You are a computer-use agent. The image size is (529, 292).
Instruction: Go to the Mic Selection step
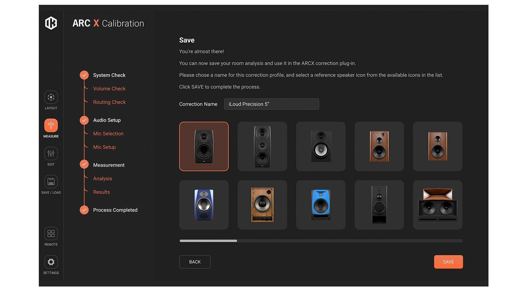108,134
